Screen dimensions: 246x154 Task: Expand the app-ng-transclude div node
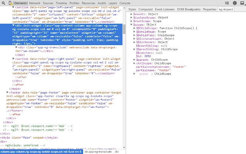click(x=17, y=47)
